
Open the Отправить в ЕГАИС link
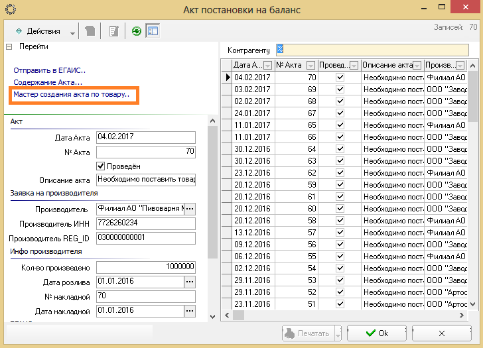tap(49, 70)
